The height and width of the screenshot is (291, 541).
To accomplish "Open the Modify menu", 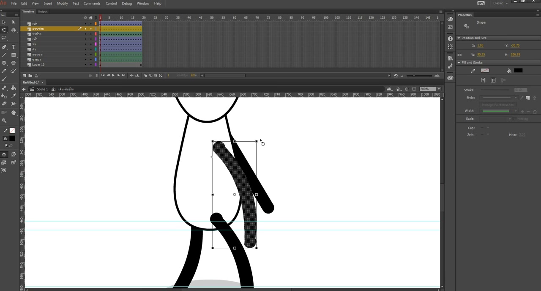I will pyautogui.click(x=63, y=3).
